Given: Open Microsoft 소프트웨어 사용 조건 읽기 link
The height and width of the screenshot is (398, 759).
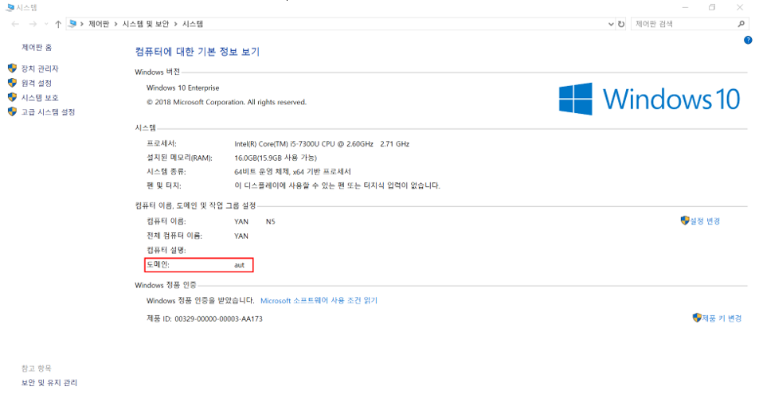Looking at the screenshot, I should tap(319, 301).
